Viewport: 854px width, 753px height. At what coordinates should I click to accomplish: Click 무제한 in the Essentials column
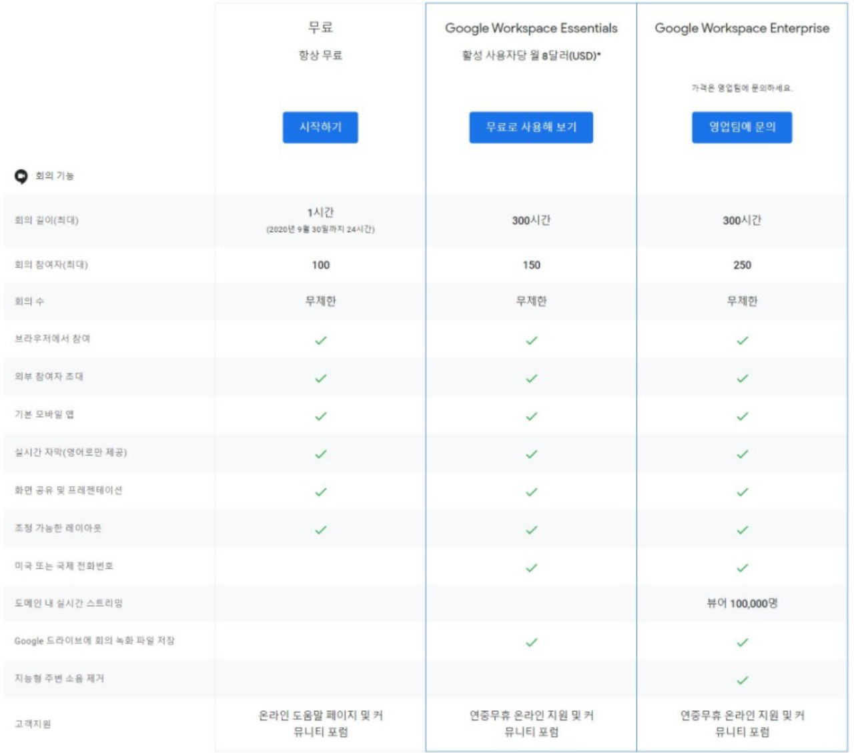(531, 301)
